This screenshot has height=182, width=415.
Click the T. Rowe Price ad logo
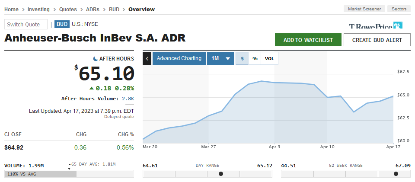[x=376, y=26]
